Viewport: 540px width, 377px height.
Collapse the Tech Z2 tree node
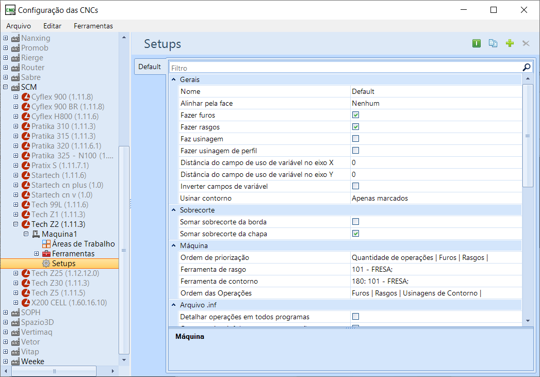[16, 224]
